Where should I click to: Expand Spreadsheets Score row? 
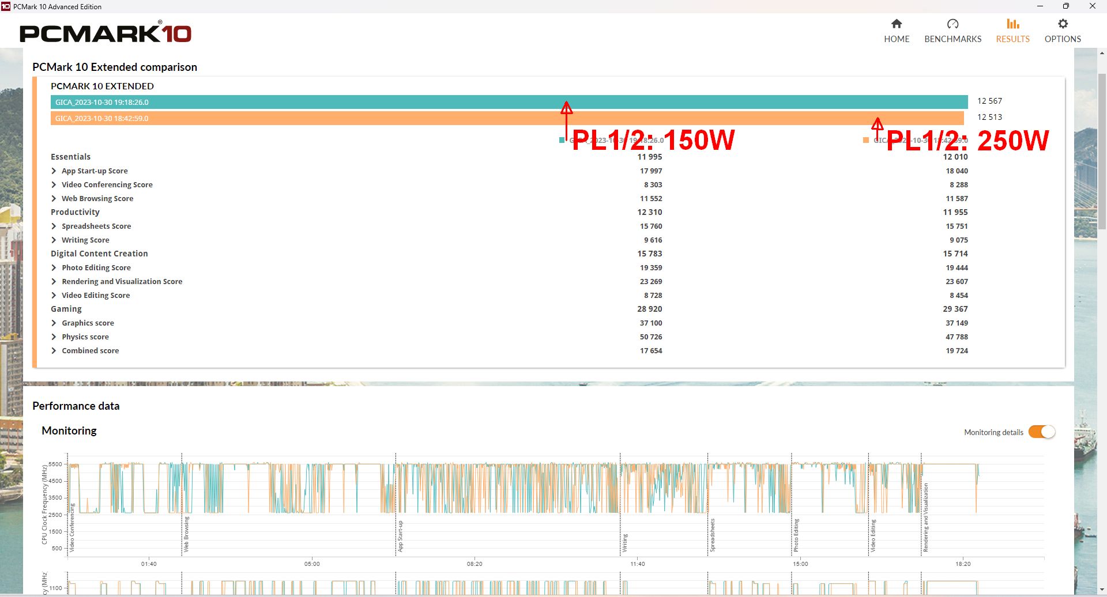(54, 226)
